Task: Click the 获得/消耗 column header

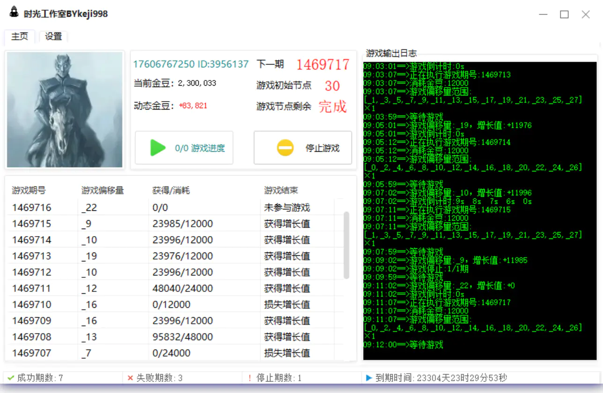Action: pyautogui.click(x=171, y=190)
